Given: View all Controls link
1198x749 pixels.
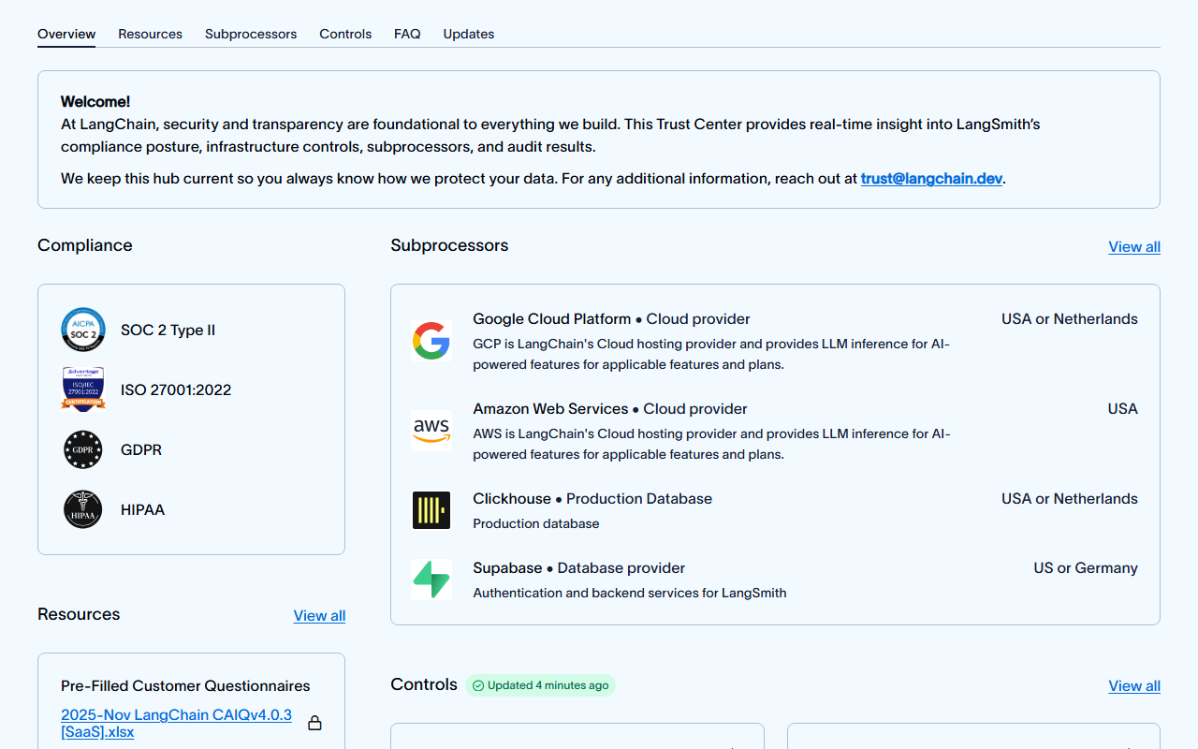Looking at the screenshot, I should coord(1134,685).
